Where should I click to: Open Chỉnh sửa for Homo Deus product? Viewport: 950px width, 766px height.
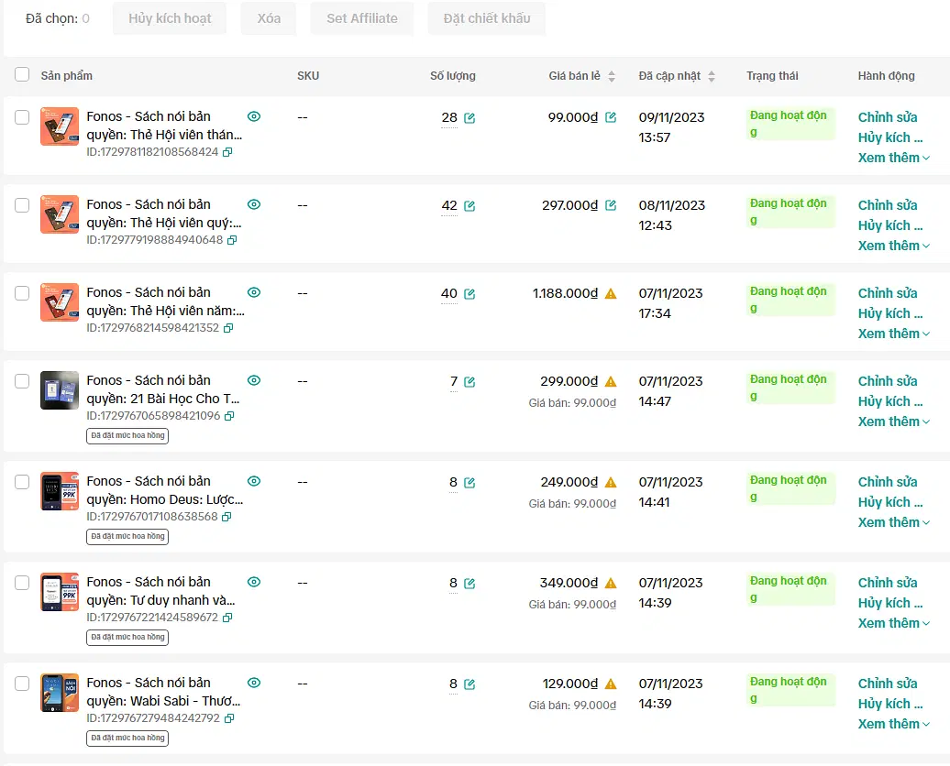click(888, 482)
